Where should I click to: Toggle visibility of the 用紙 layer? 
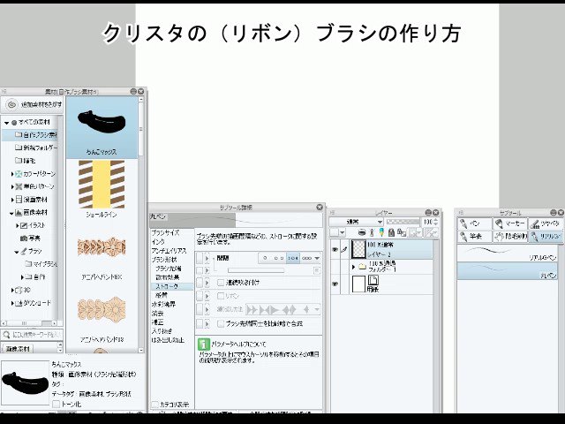pyautogui.click(x=335, y=284)
